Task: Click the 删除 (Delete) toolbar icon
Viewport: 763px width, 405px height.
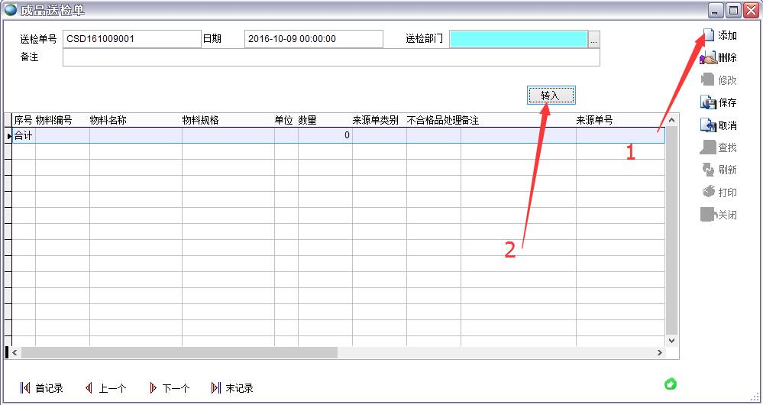Action: point(708,58)
